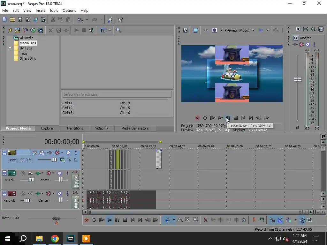Click the Master volume fader handle

(298, 79)
